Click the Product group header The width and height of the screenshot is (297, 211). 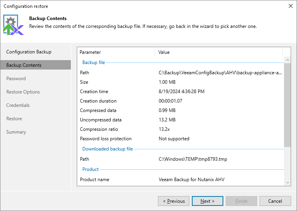[91, 169]
